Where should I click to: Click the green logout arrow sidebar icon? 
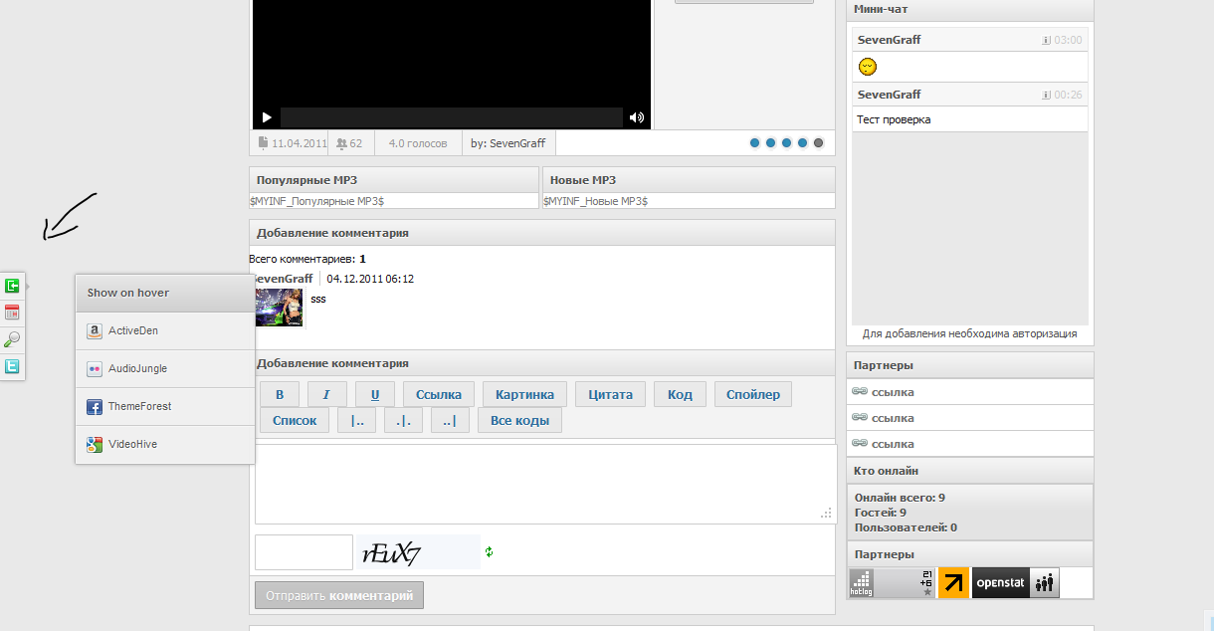coord(12,286)
